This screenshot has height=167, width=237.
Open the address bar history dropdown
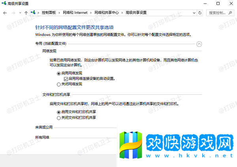click(194, 13)
